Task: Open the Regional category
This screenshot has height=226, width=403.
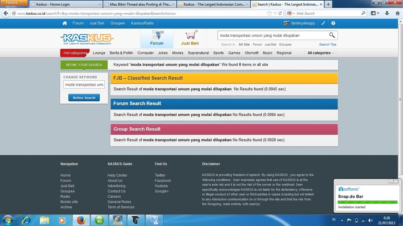Action: [284, 53]
